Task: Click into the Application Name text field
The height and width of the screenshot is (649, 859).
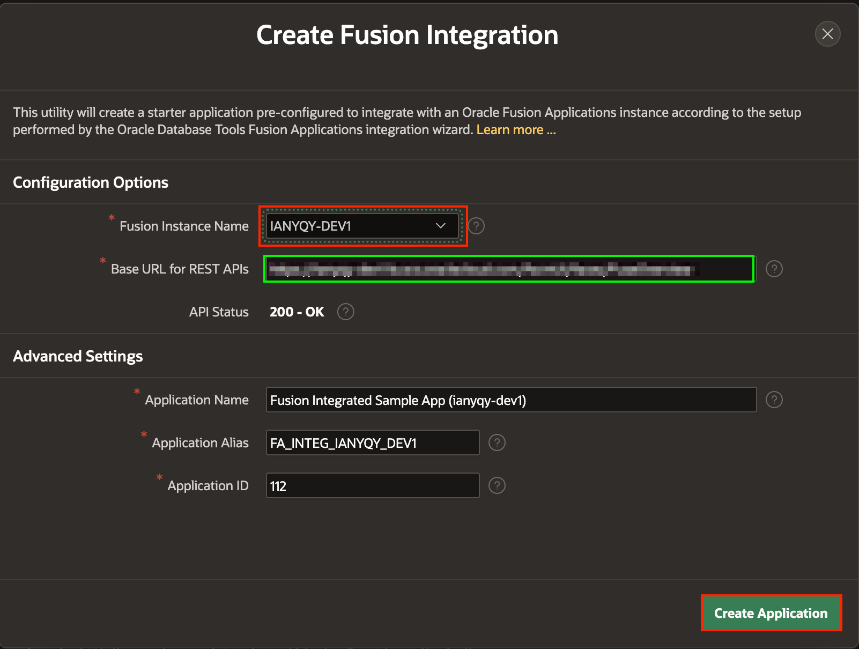Action: (x=510, y=400)
